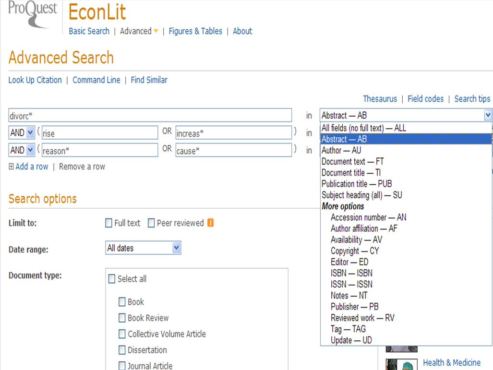Select All fields (no full text) — ALL

click(406, 128)
